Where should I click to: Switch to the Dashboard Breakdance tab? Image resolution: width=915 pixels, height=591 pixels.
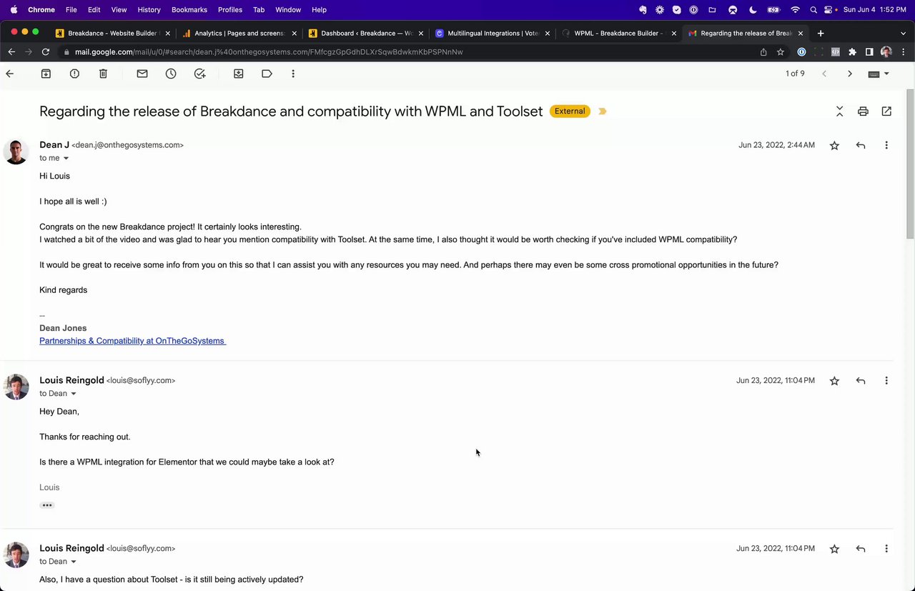pyautogui.click(x=365, y=33)
